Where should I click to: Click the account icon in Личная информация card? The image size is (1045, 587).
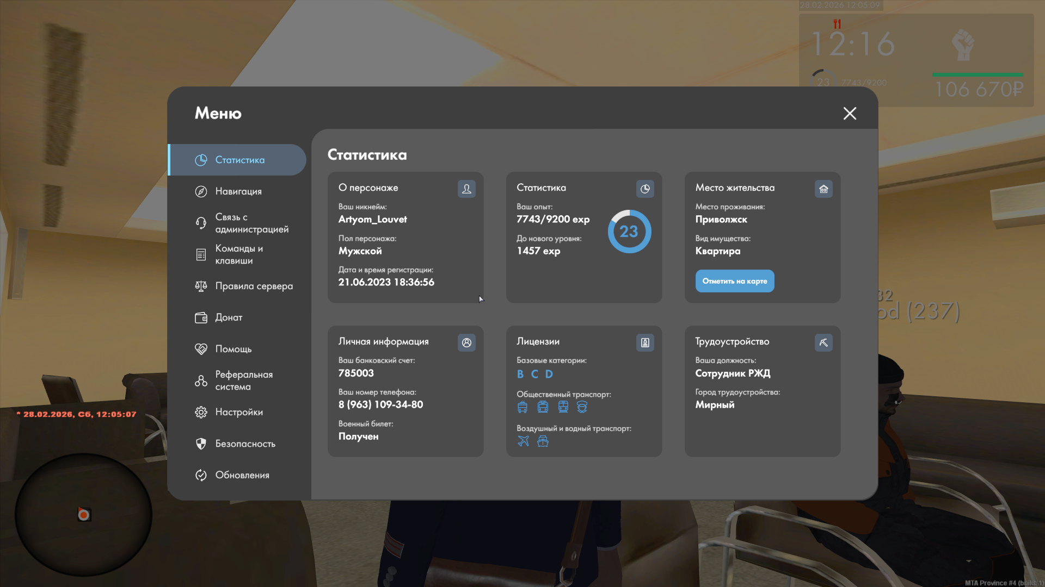tap(466, 342)
